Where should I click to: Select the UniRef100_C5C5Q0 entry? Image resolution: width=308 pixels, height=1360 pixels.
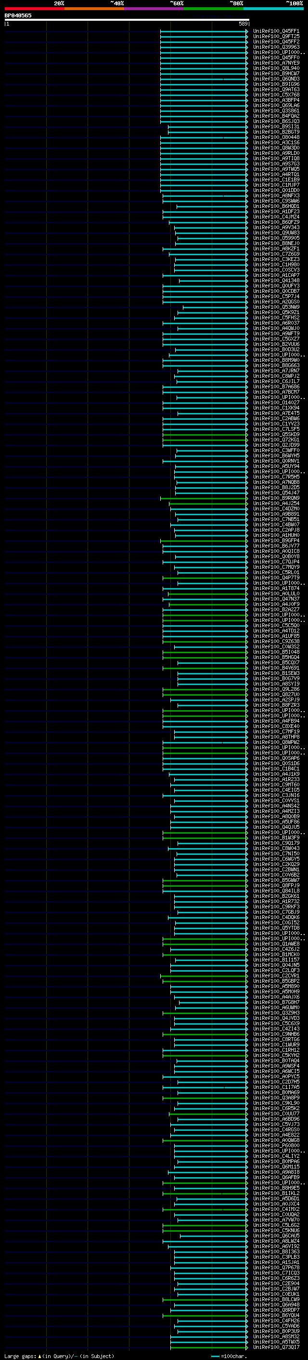[x=276, y=626]
